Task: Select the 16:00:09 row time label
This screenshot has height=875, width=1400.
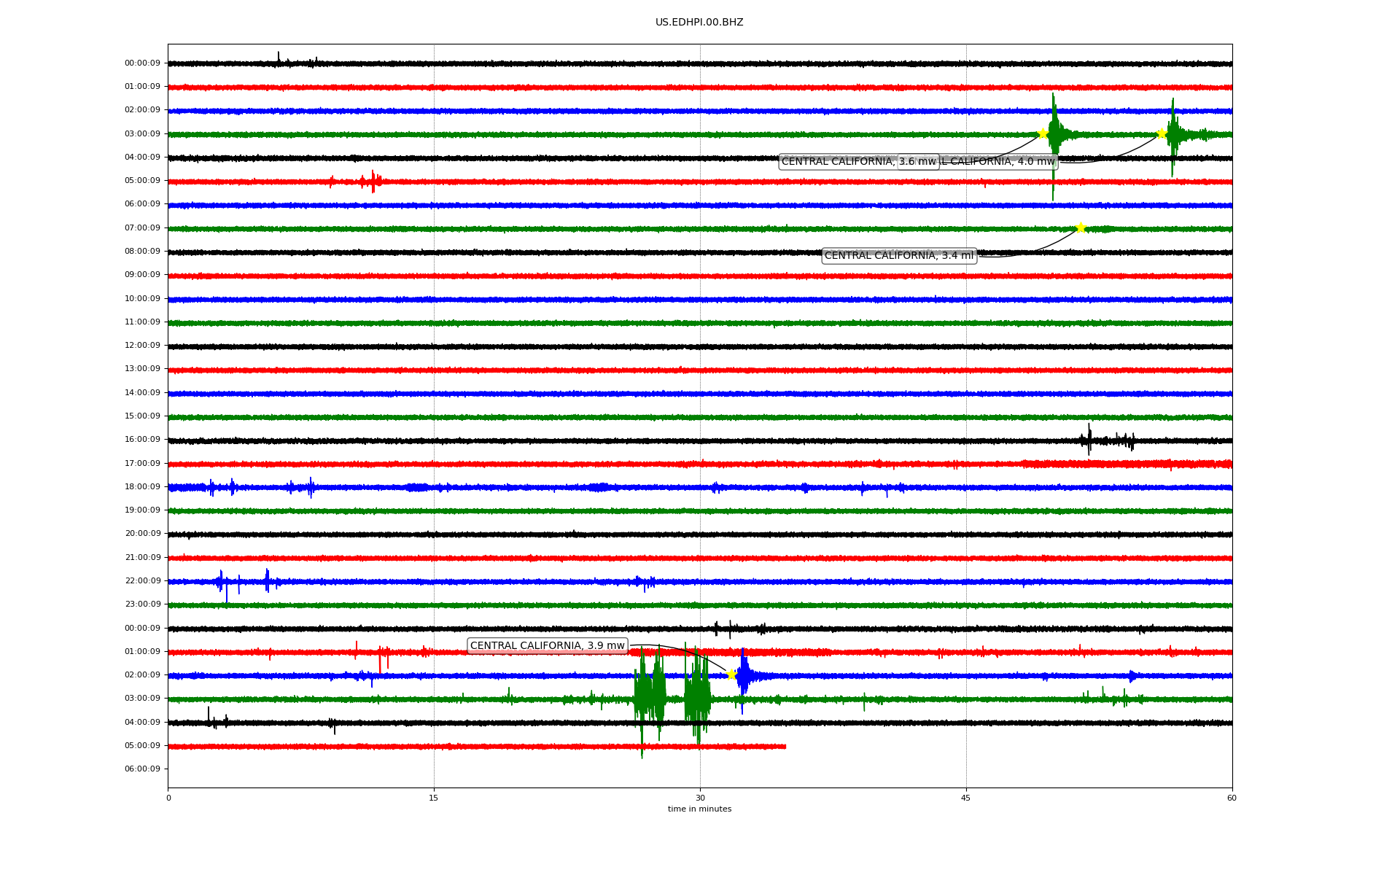Action: pyautogui.click(x=142, y=440)
